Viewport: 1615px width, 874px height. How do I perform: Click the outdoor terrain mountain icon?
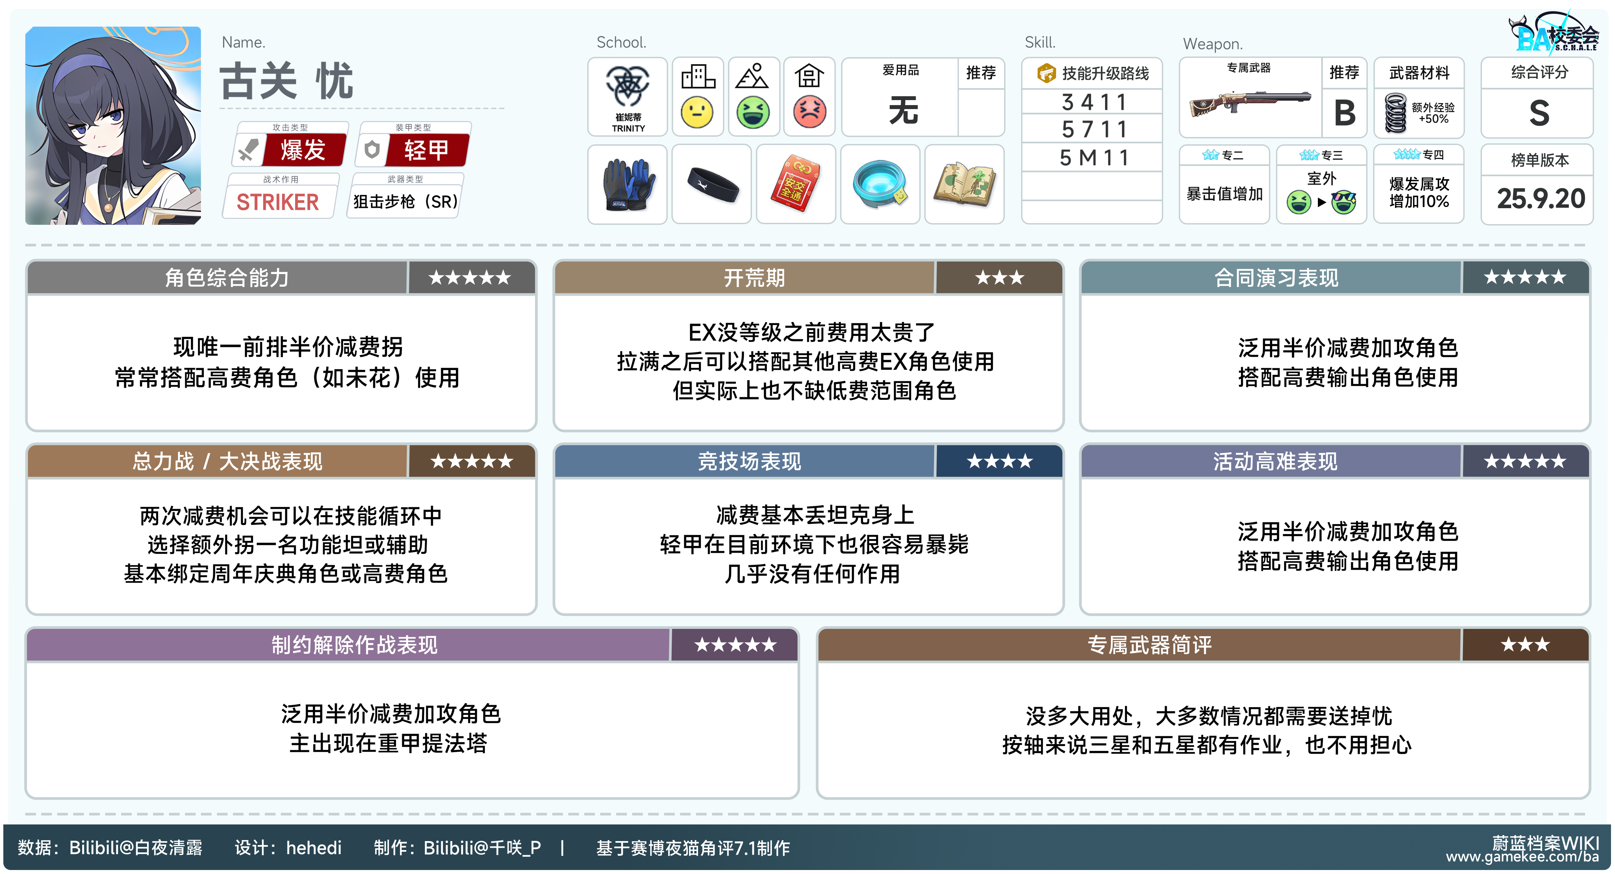pyautogui.click(x=752, y=76)
